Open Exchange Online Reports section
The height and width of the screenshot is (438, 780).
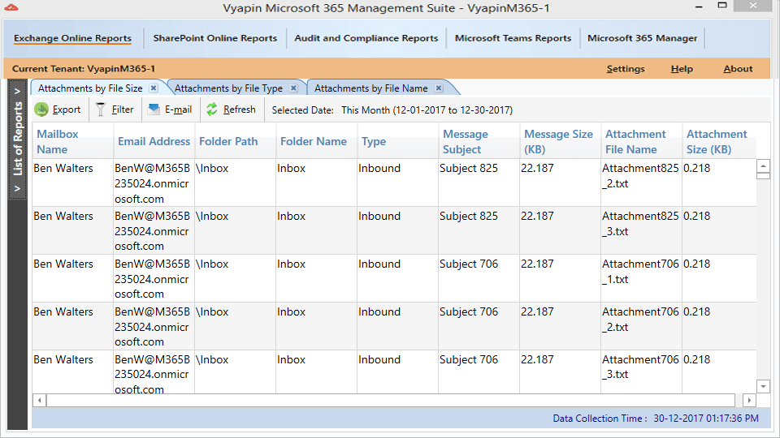(x=72, y=38)
